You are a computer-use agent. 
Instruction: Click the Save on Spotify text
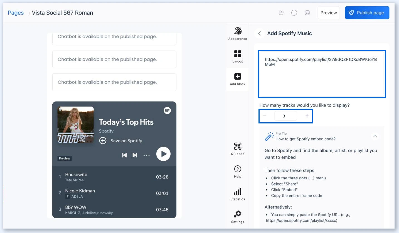(126, 141)
